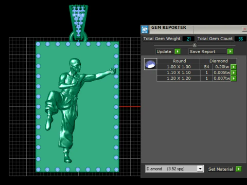247x185 pixels.
Task: Click the Diamond (3.52 spg) combo box
Action: click(x=174, y=169)
